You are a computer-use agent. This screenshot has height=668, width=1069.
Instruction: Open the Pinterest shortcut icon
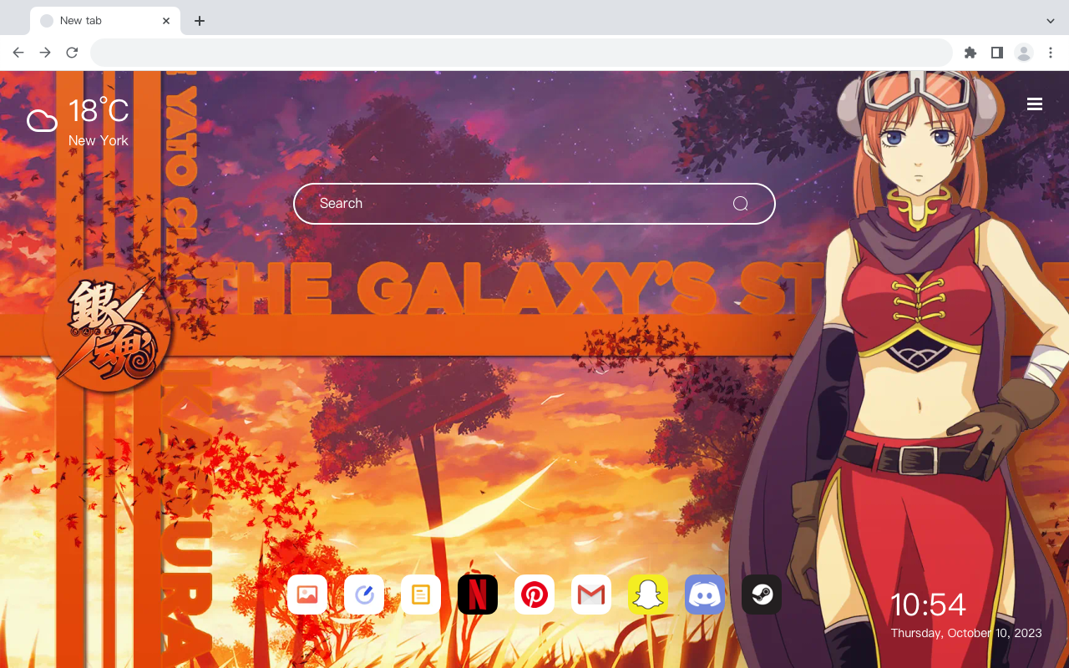[x=534, y=595]
